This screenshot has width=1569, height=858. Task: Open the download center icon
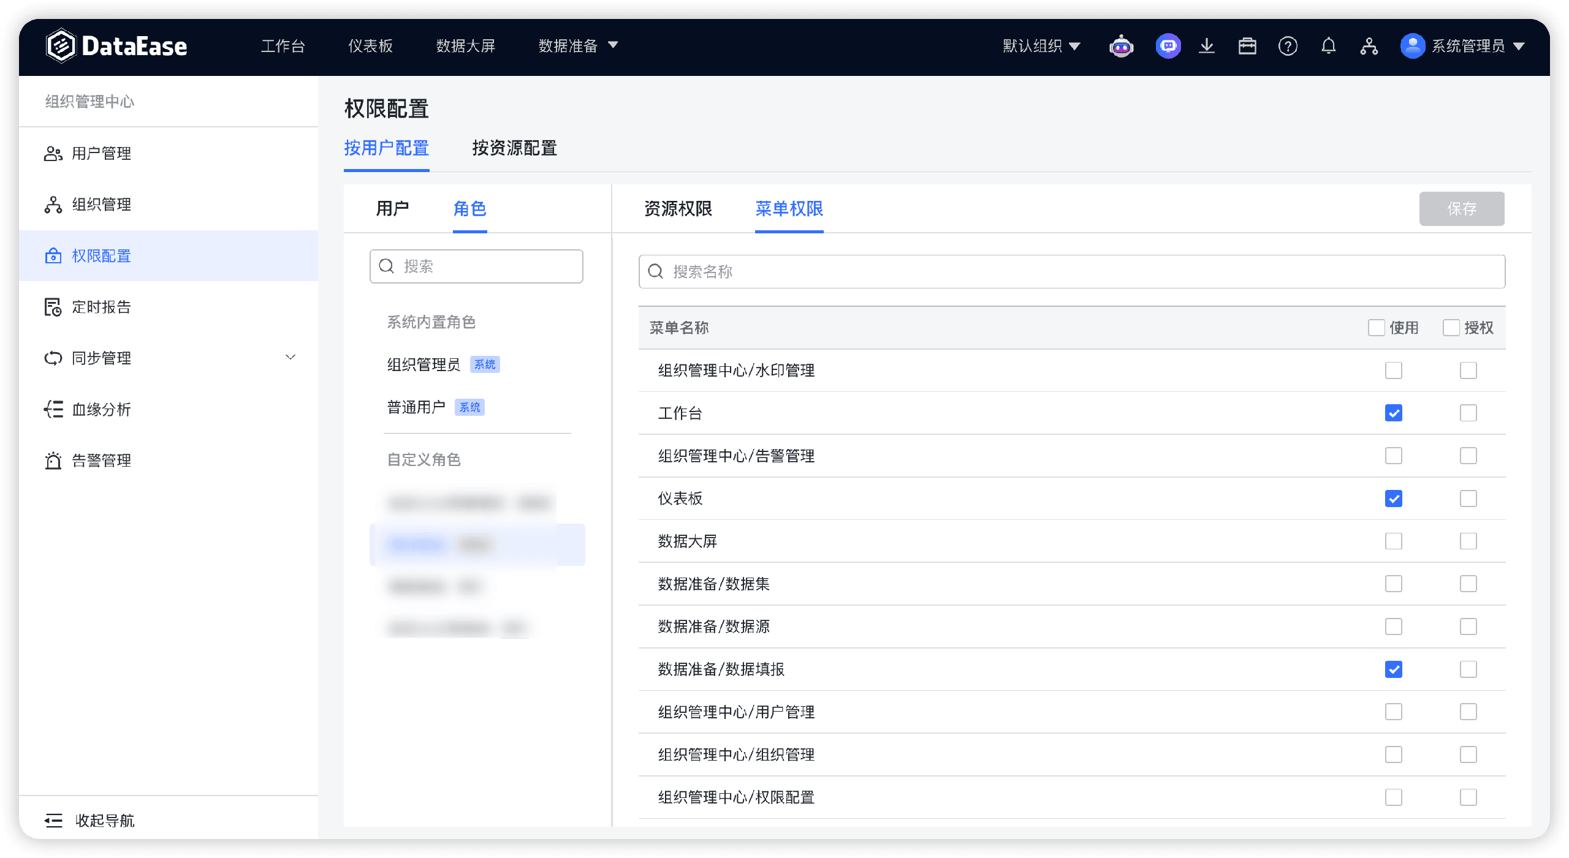(x=1207, y=46)
